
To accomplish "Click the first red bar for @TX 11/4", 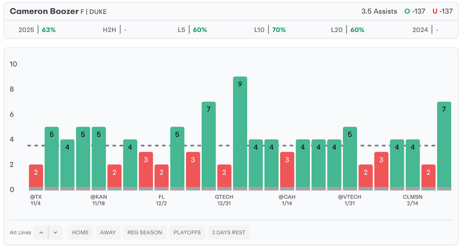I will (x=36, y=176).
